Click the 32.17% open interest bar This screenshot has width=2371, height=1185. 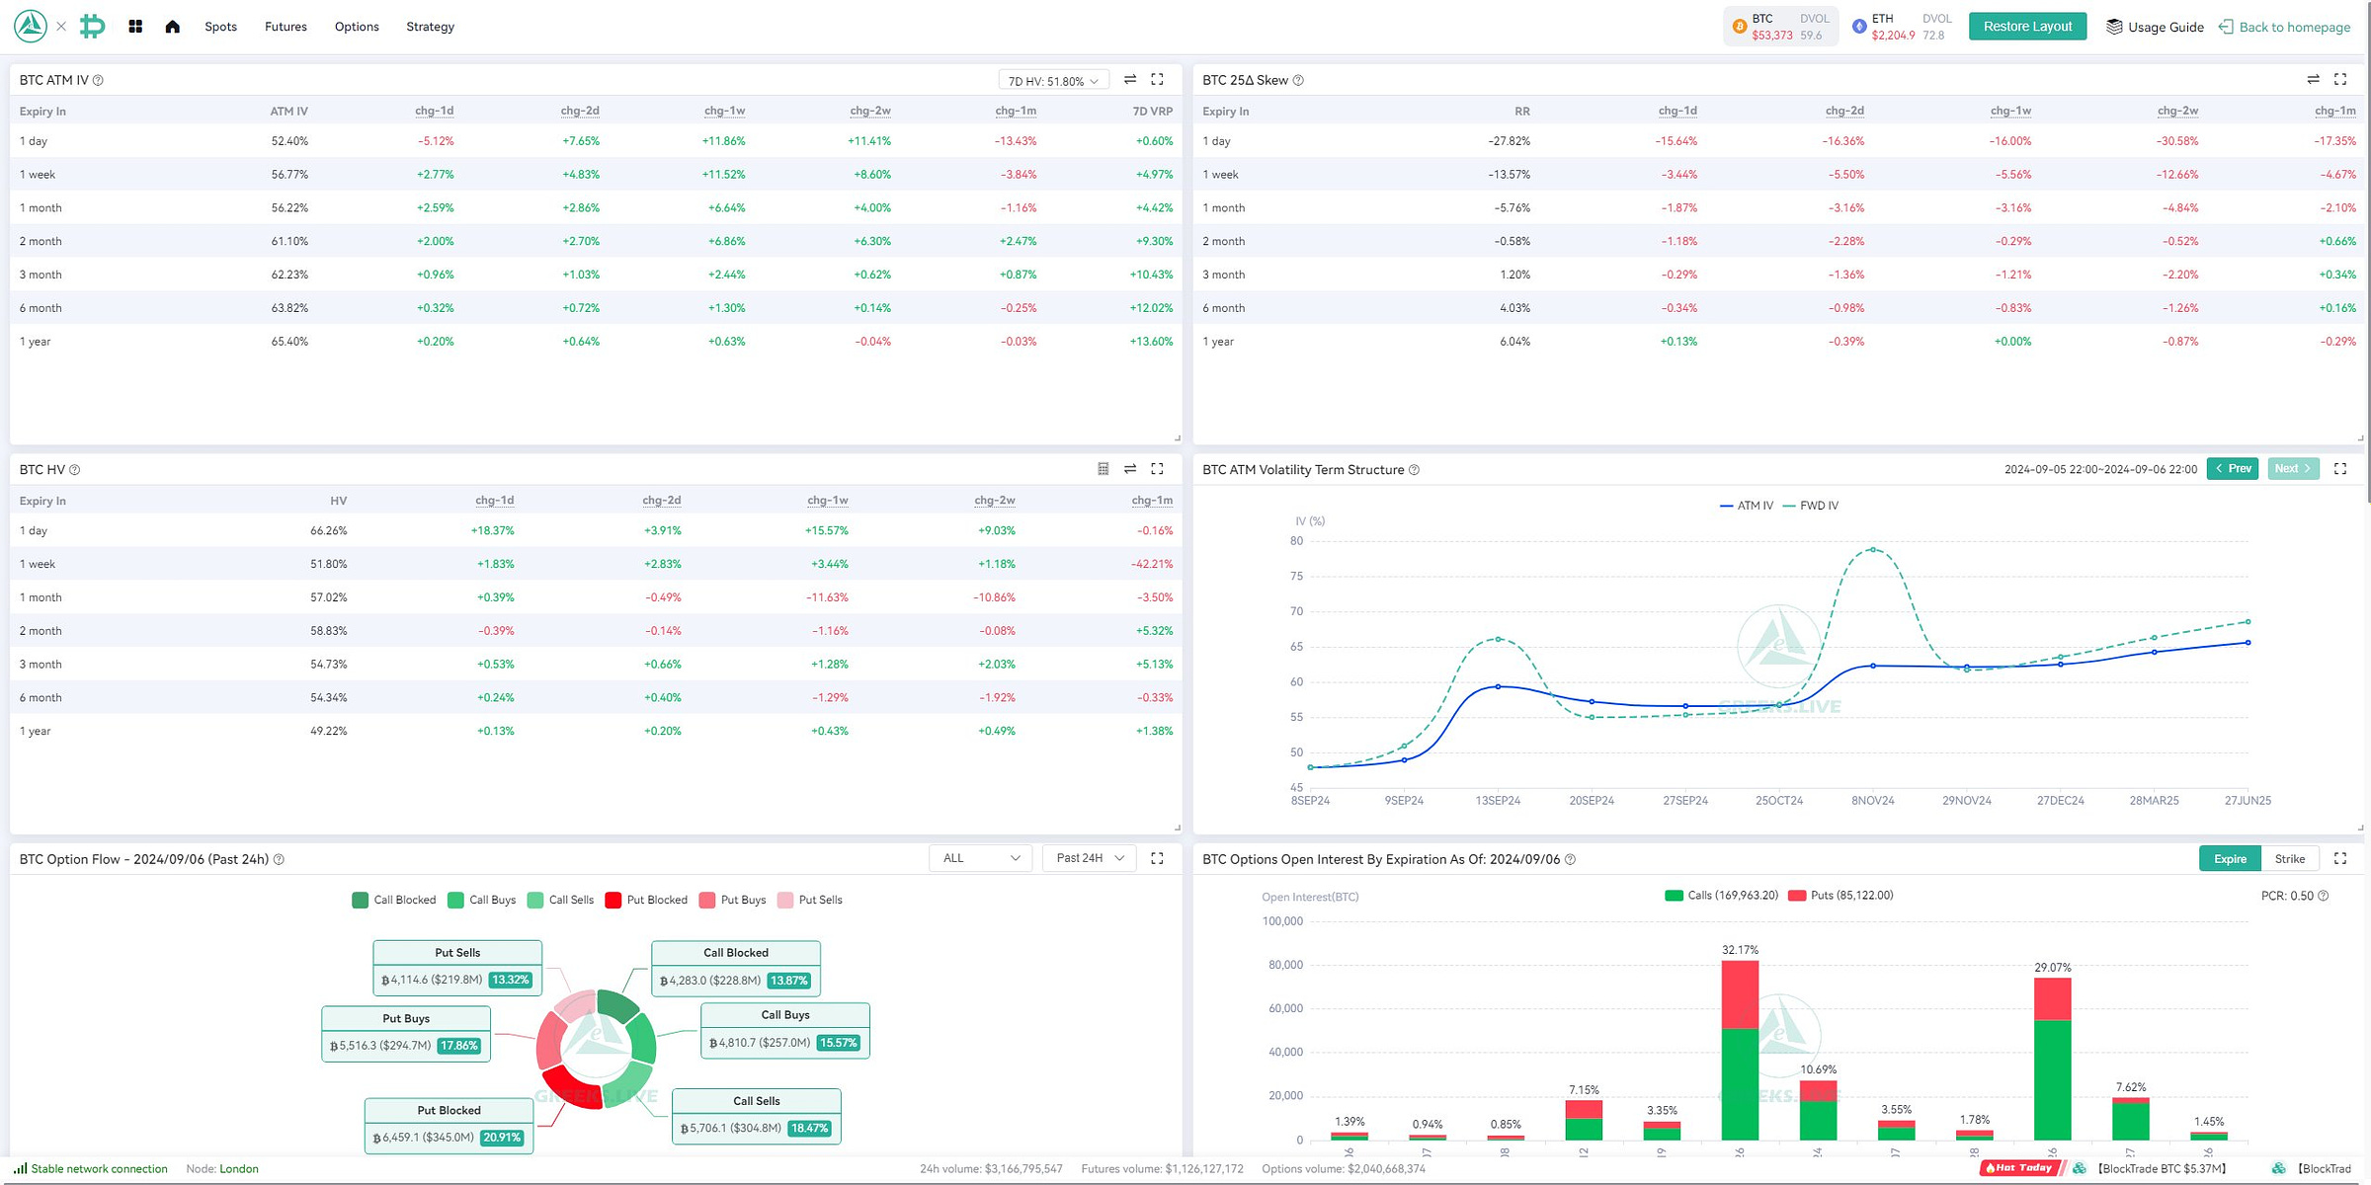pyautogui.click(x=1740, y=1050)
